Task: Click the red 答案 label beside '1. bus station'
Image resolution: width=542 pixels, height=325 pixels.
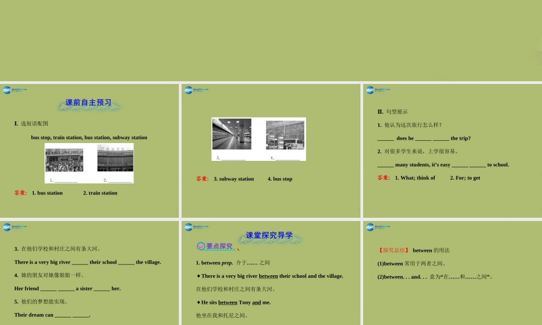Action: [x=21, y=193]
